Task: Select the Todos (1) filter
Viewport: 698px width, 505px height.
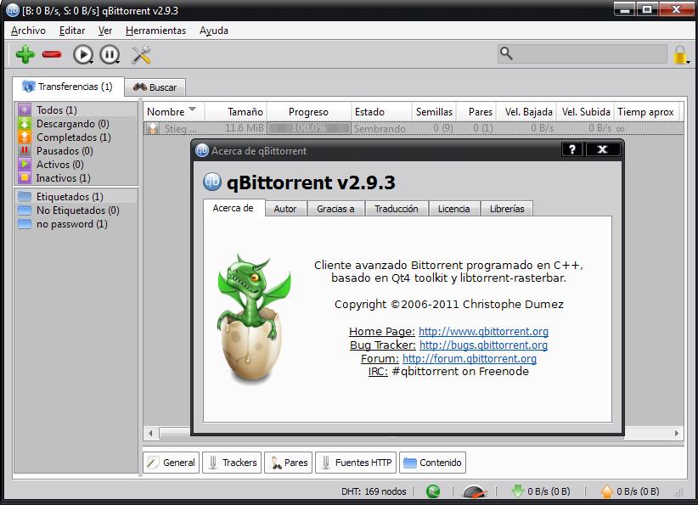Action: point(76,109)
